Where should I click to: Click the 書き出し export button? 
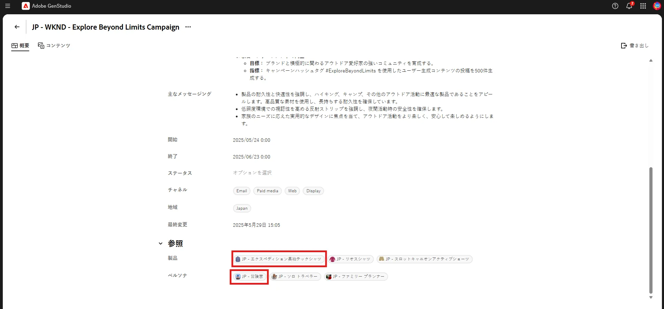pyautogui.click(x=635, y=46)
